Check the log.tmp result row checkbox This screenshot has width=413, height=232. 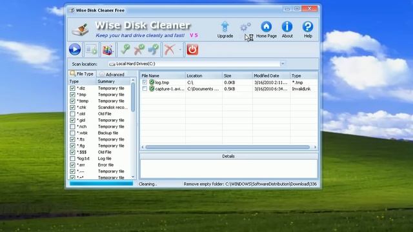pos(145,82)
